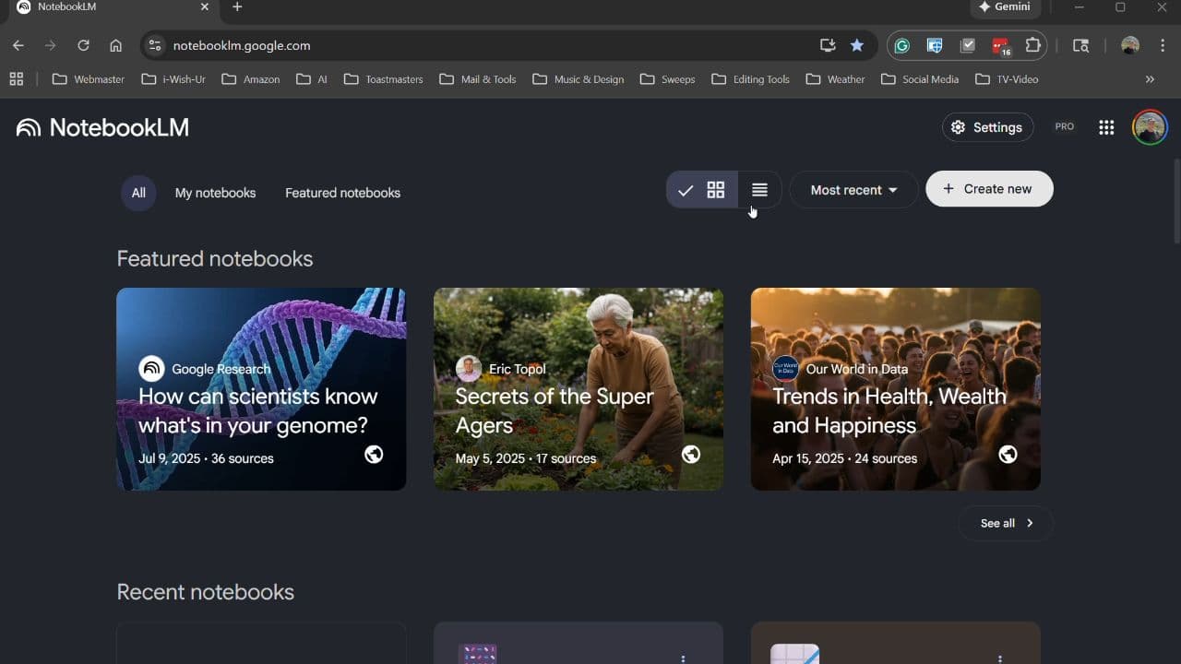
Task: Open the Most recent sort dropdown
Action: tap(853, 190)
